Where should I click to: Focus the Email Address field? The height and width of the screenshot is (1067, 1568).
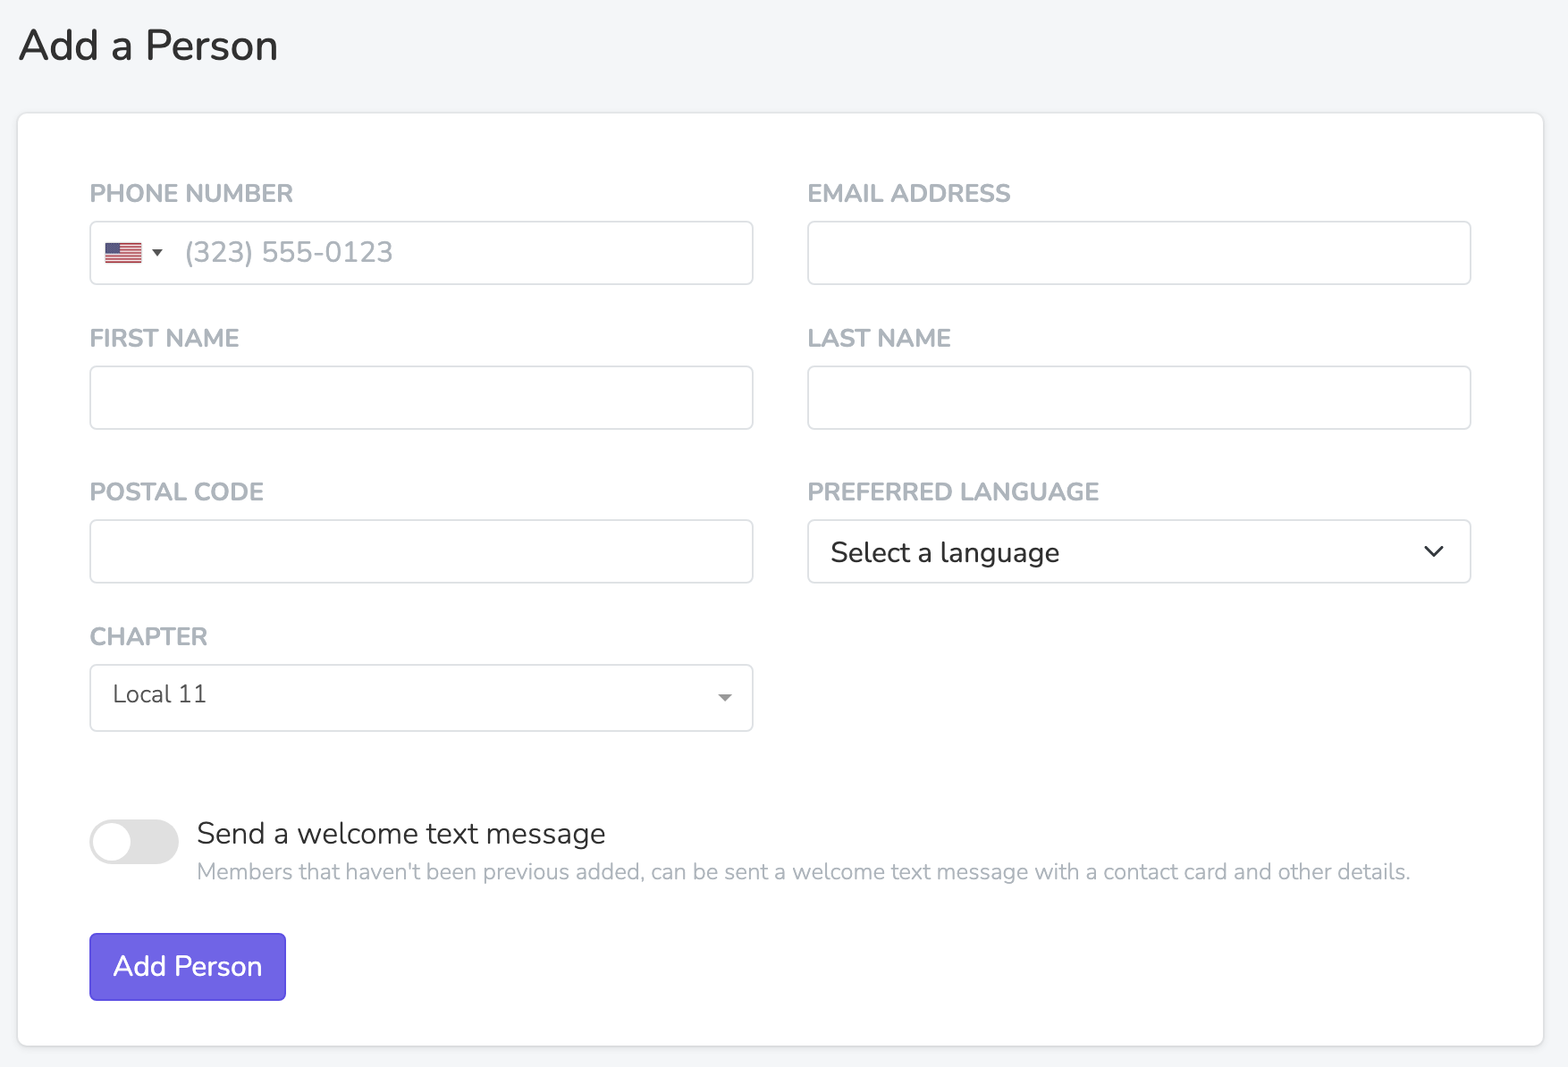[x=1139, y=253]
